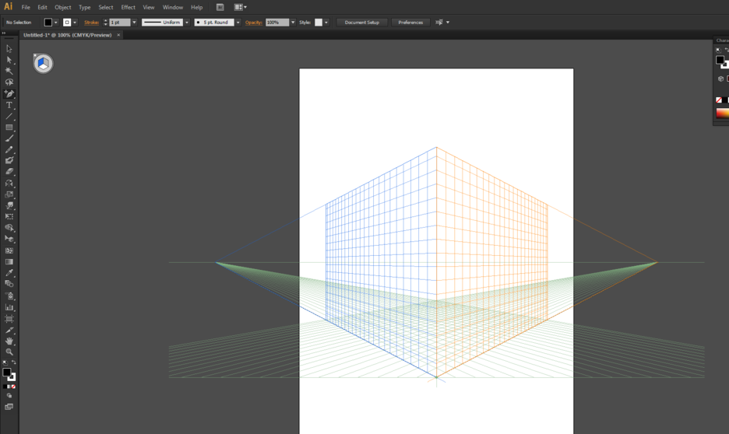This screenshot has width=729, height=434.
Task: Select the Direct Selection tool
Action: 9,60
